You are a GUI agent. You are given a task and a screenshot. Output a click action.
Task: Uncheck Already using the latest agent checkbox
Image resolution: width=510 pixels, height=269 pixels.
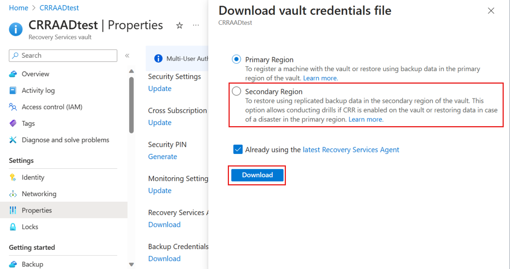click(238, 149)
